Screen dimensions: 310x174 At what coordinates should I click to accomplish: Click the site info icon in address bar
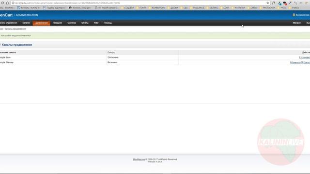[x=13, y=3]
